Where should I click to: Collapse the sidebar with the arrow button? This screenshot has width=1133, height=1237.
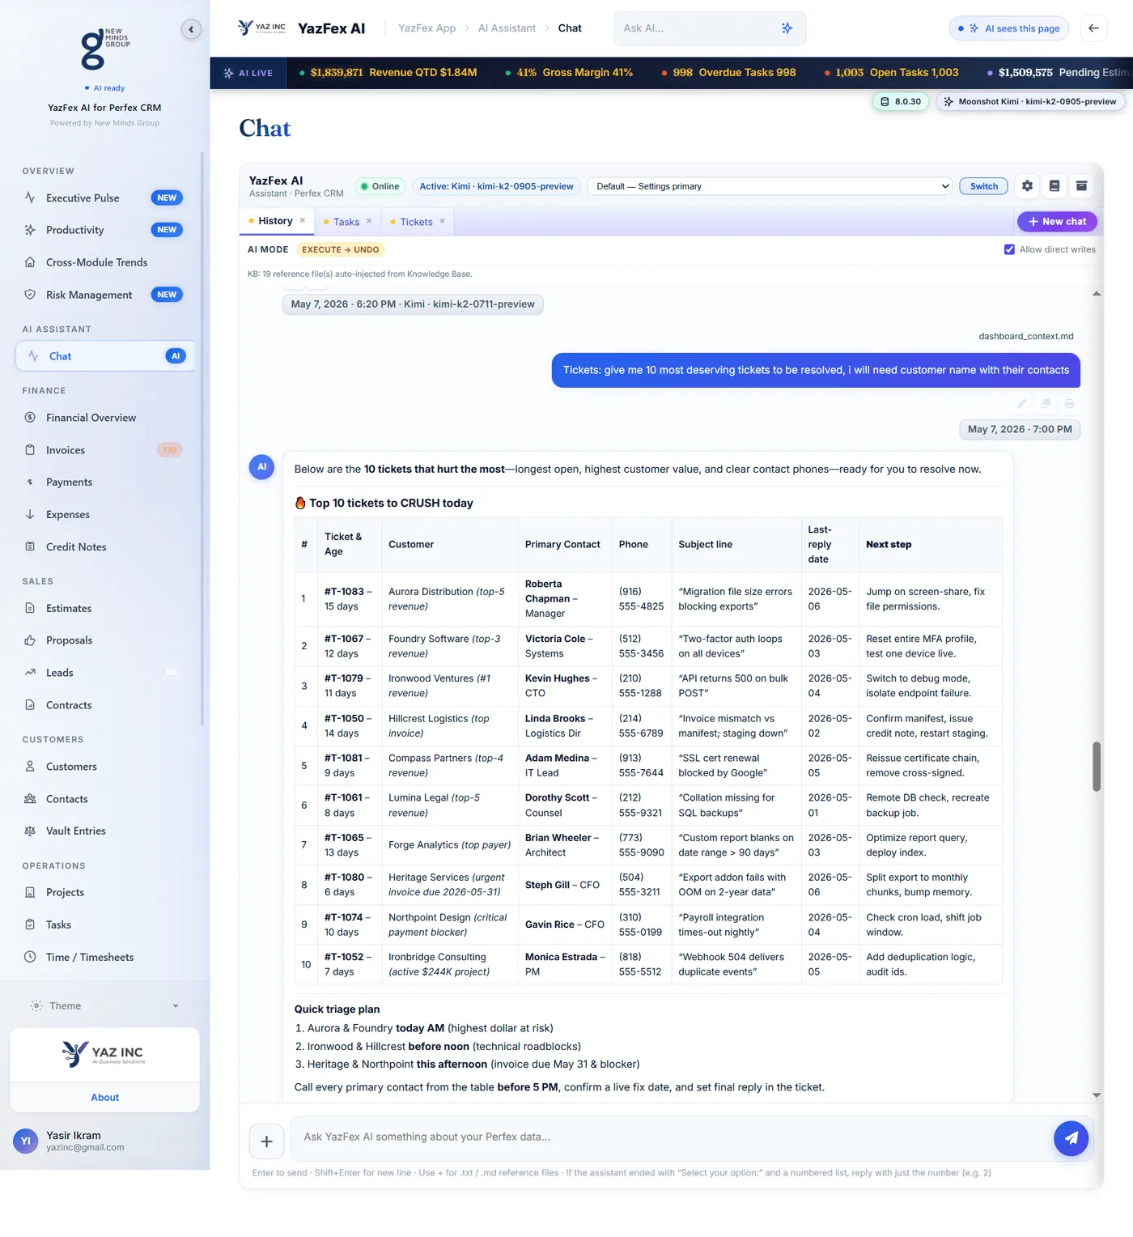pyautogui.click(x=191, y=30)
